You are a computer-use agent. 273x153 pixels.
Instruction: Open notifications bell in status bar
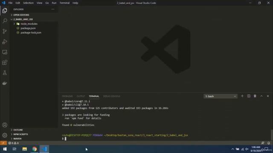[269, 143]
